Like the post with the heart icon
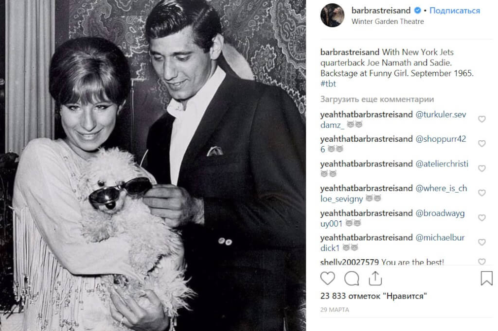498x331 pixels. click(327, 279)
